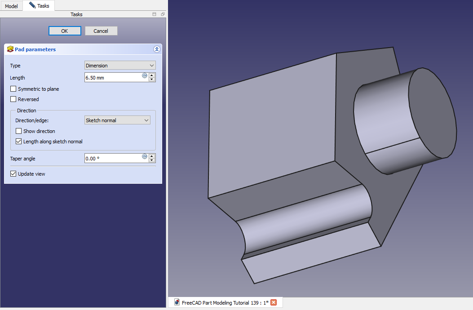
Task: Collapse the Pad parameters section
Action: (156, 49)
